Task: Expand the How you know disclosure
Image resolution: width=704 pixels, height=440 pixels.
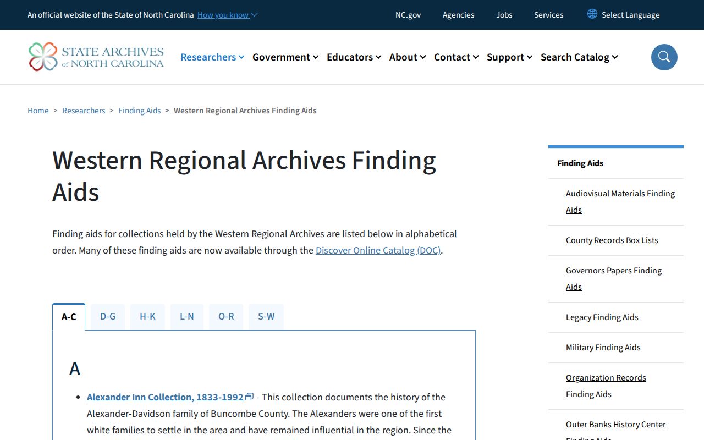Action: point(228,15)
